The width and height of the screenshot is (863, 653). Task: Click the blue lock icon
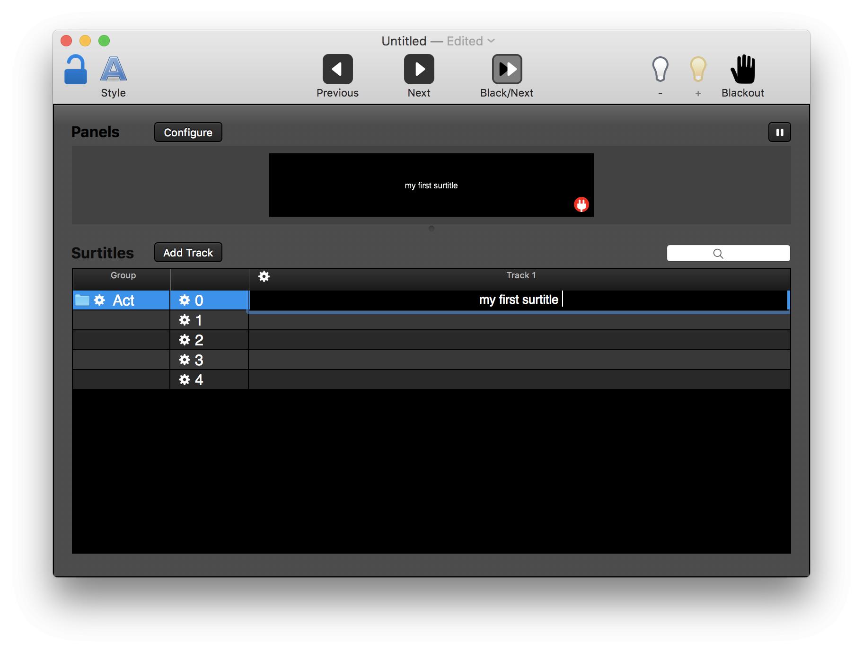point(76,70)
